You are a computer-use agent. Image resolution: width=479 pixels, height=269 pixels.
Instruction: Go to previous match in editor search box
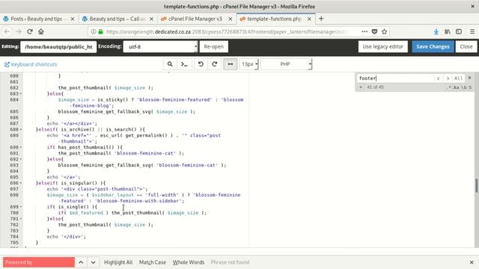coord(439,78)
